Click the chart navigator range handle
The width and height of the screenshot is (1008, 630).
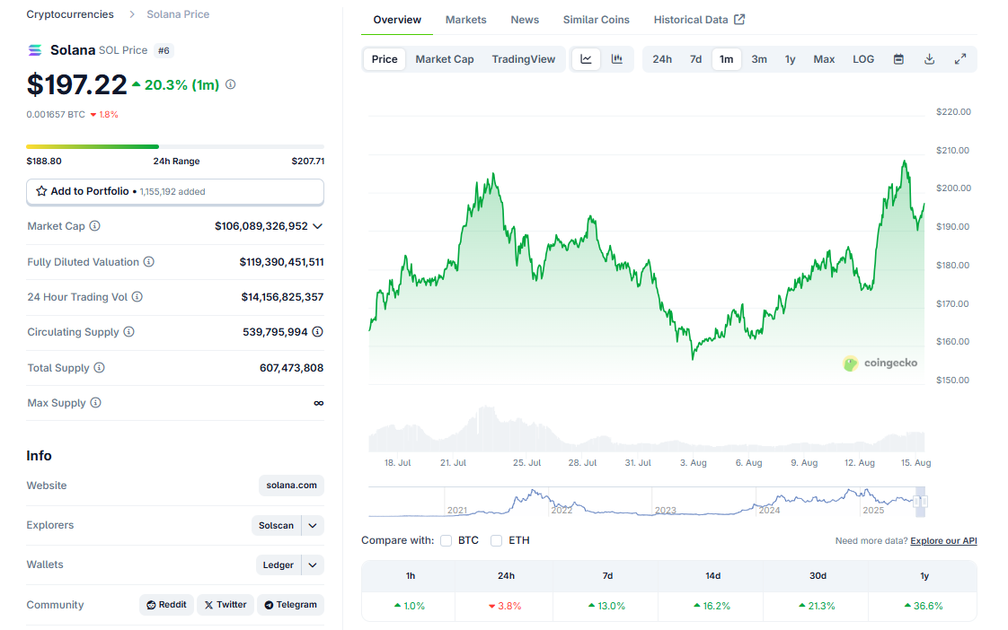[x=920, y=502]
